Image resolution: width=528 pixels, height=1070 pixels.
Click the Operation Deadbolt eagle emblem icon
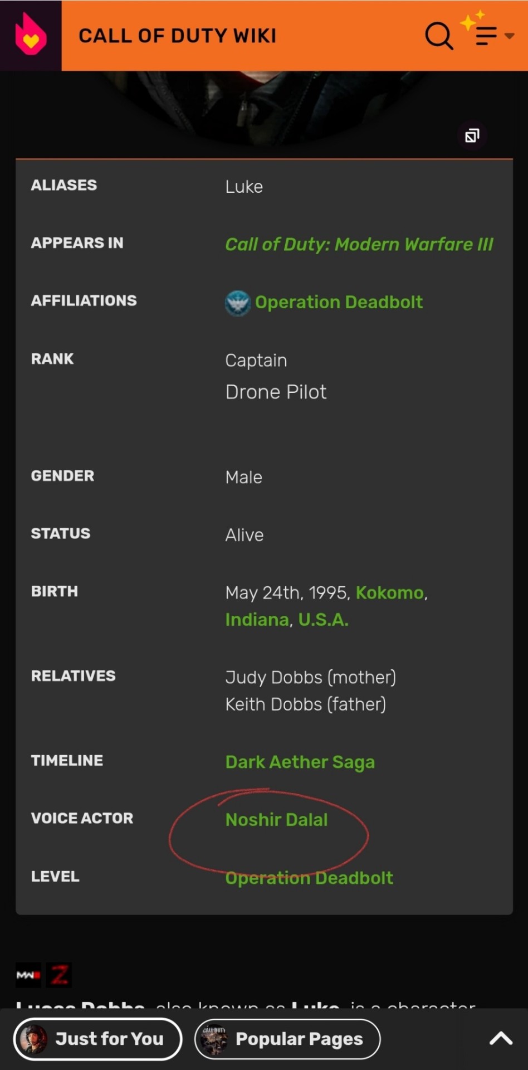[238, 303]
